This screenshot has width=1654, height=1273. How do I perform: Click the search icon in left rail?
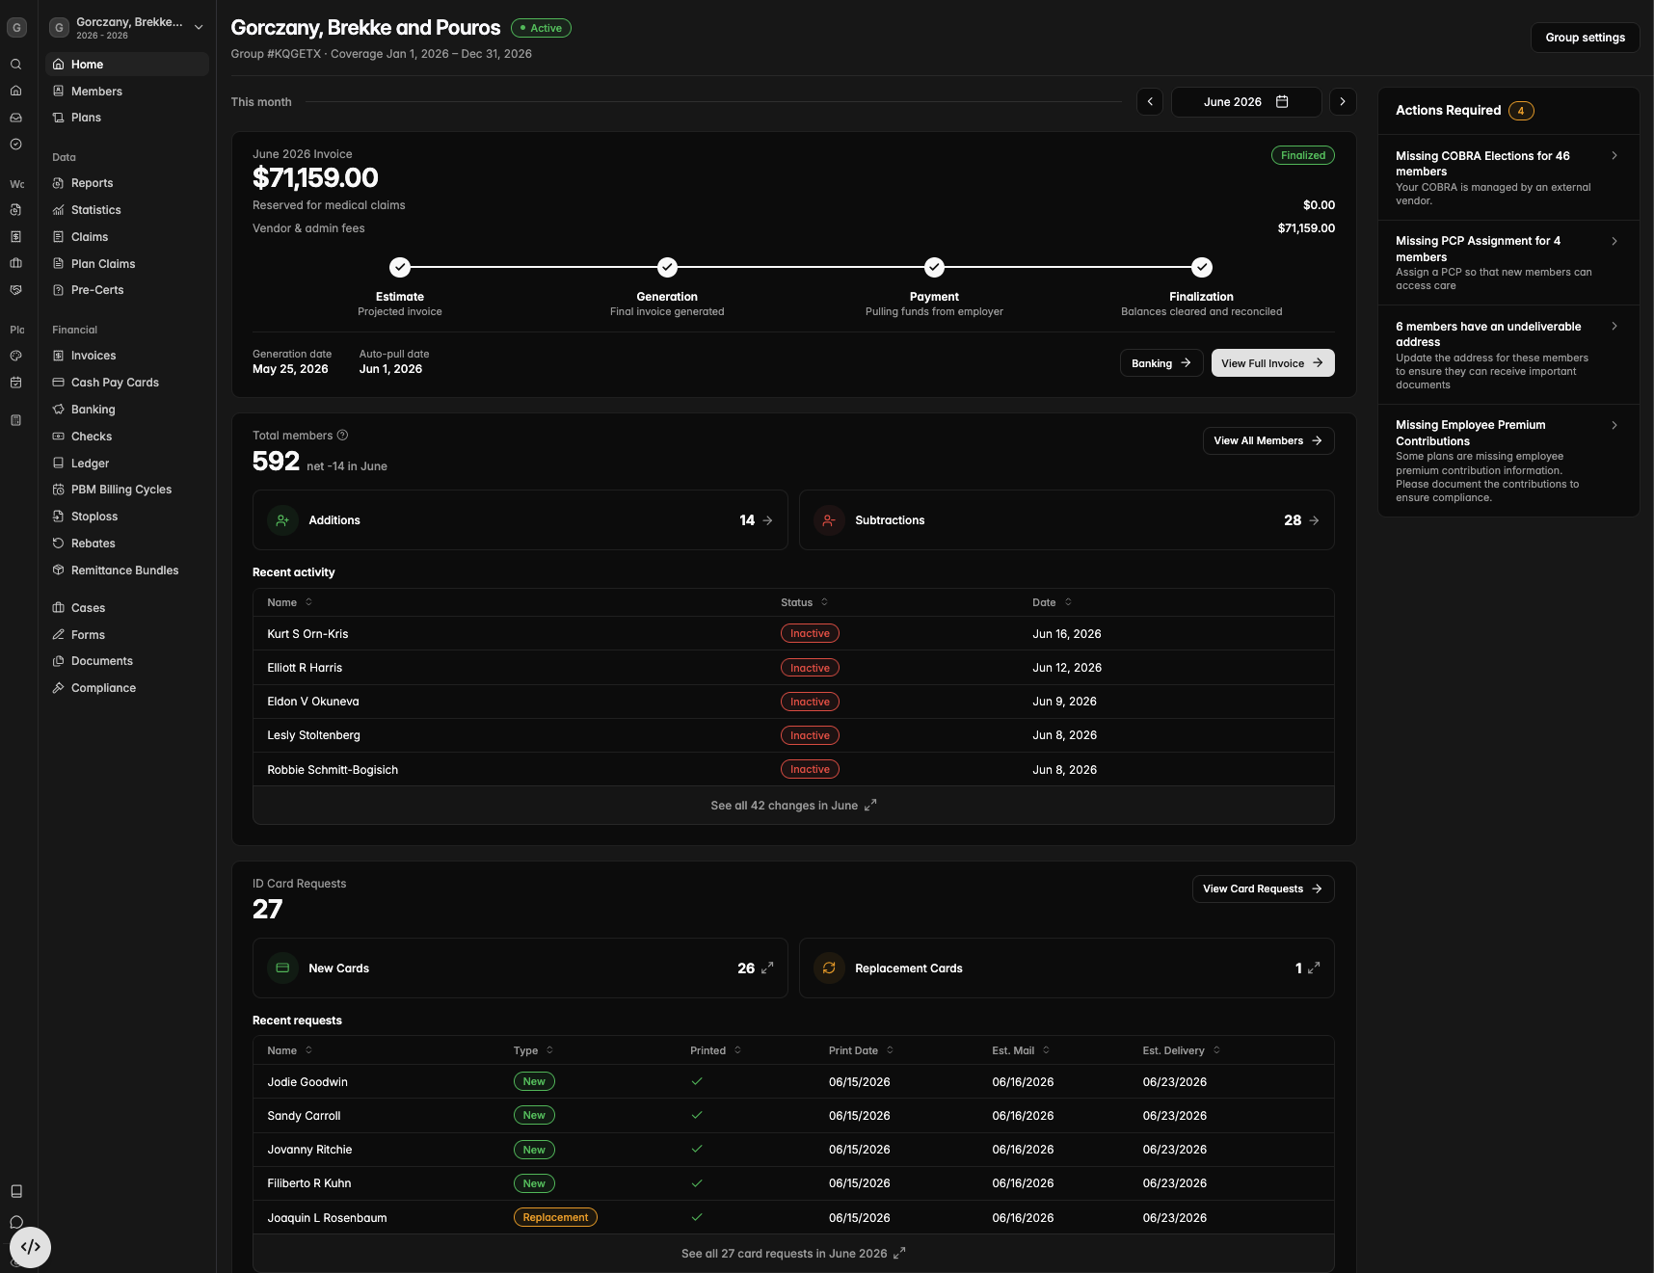tap(16, 65)
